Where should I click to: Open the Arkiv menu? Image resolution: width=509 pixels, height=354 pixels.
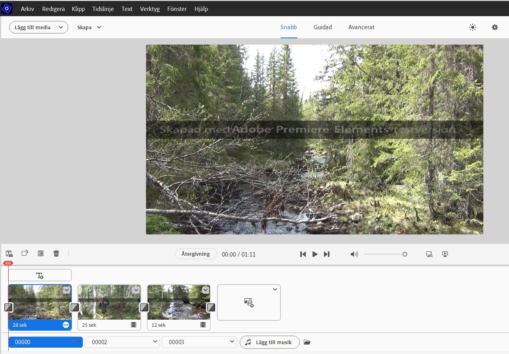[28, 9]
